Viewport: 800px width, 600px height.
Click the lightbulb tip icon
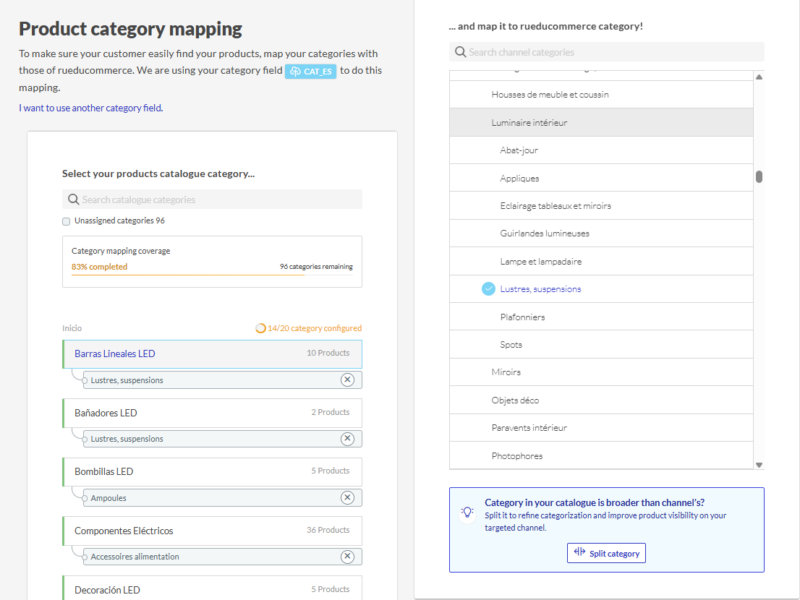click(x=467, y=513)
